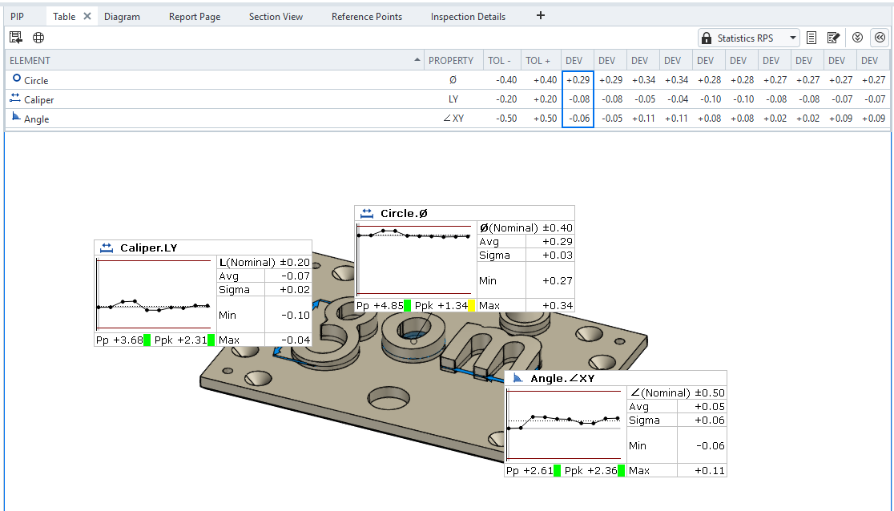Select the Caliper element row
This screenshot has width=894, height=511.
(39, 99)
